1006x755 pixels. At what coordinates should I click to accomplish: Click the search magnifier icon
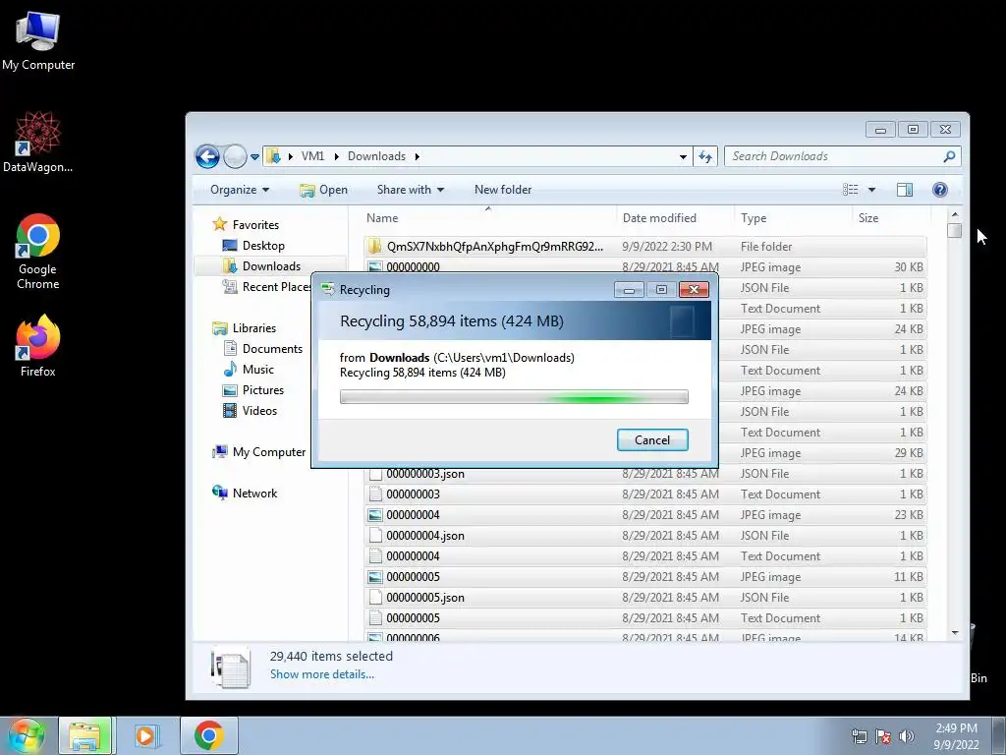point(949,156)
